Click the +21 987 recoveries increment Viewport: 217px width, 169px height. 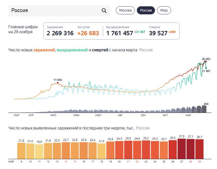pos(140,32)
